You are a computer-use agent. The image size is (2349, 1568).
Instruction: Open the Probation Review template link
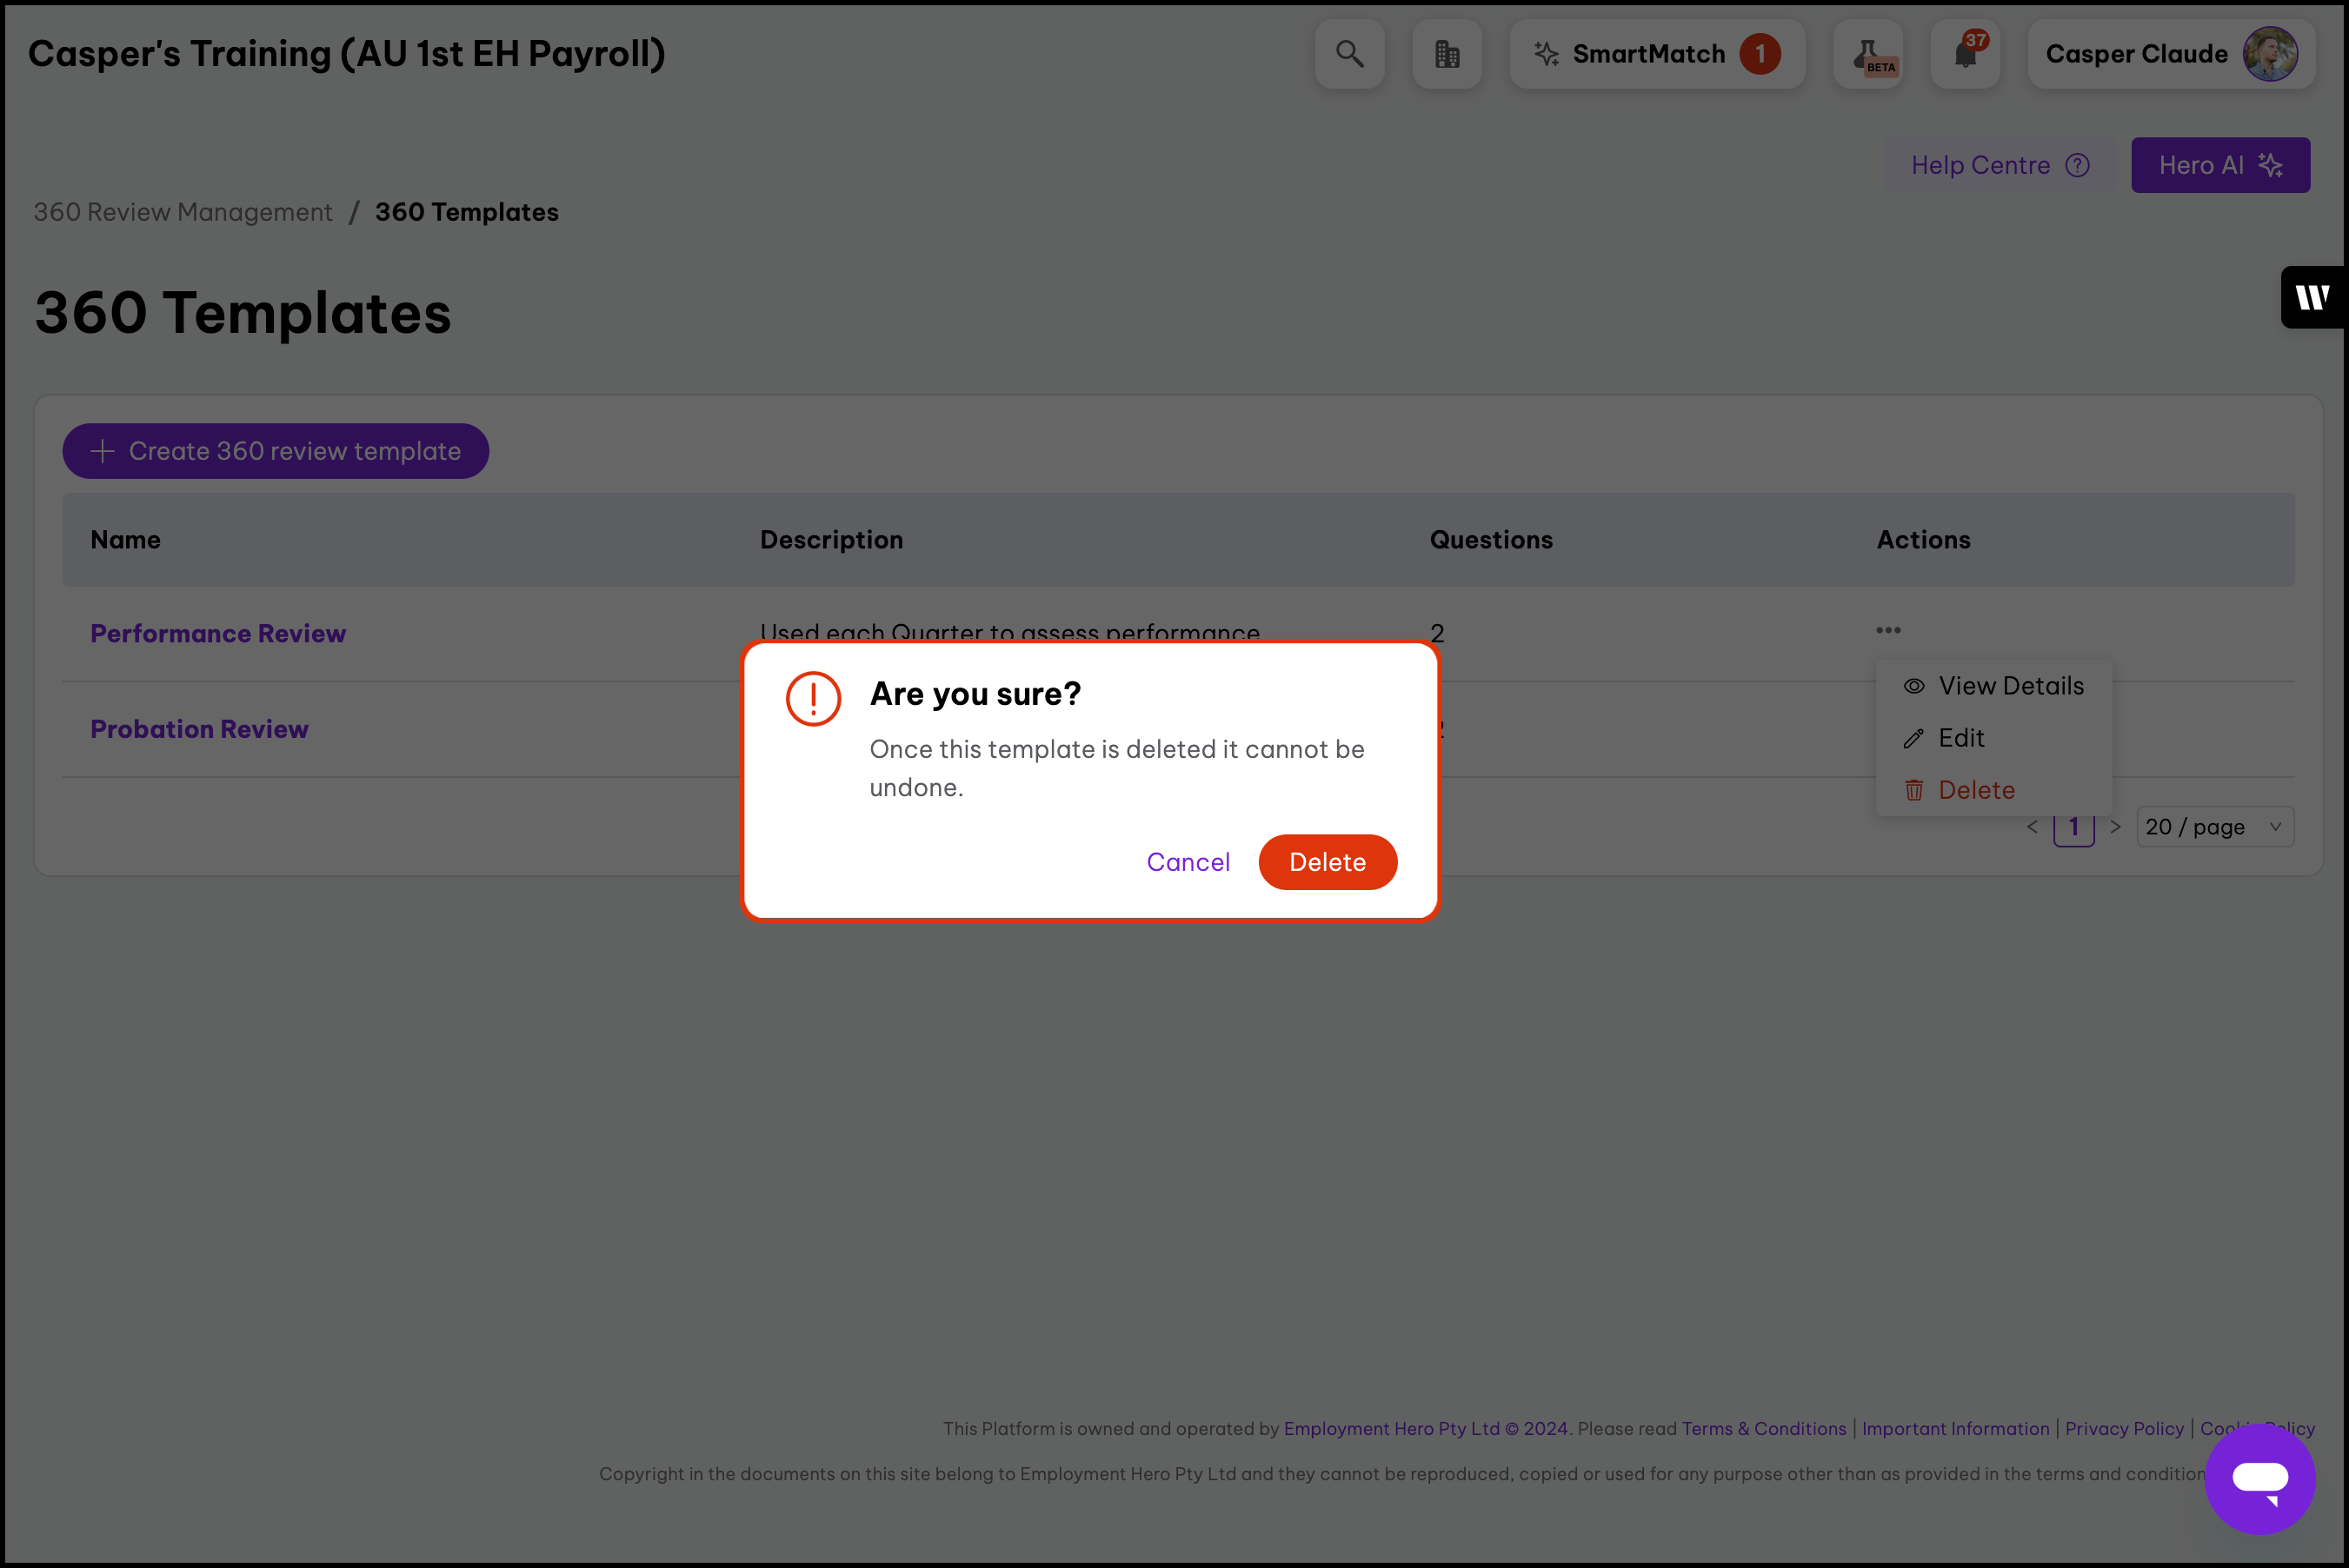[199, 729]
